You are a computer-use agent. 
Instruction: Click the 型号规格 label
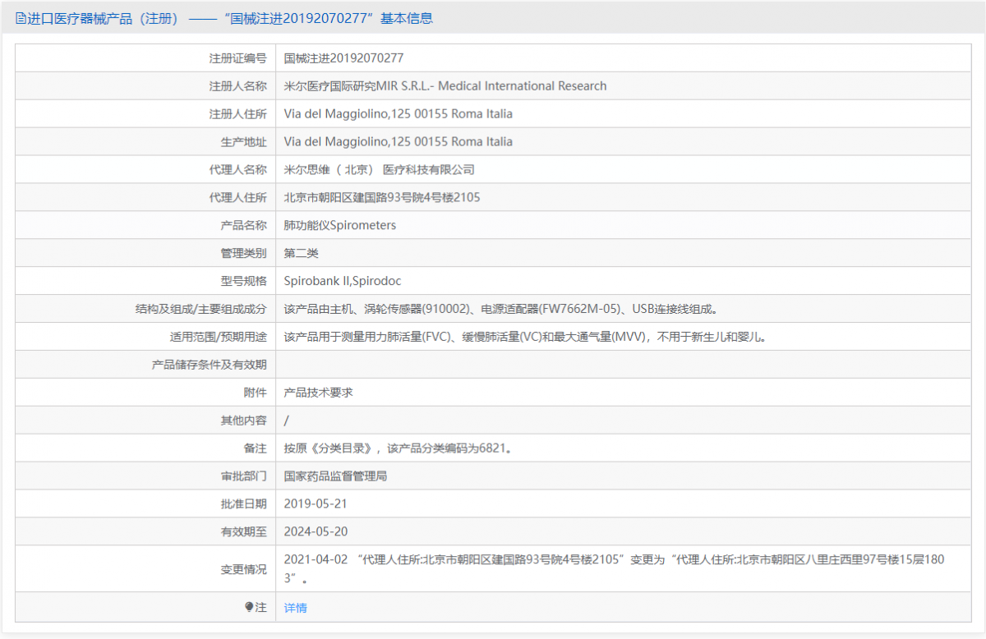tap(244, 282)
